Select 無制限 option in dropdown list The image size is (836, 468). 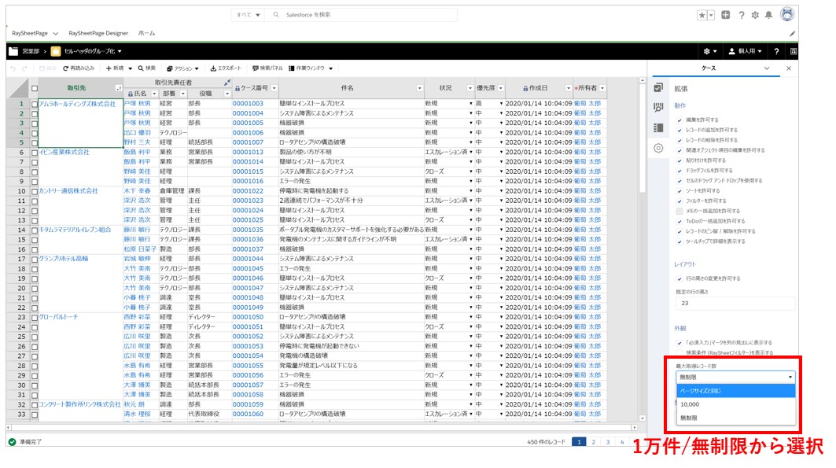point(736,418)
